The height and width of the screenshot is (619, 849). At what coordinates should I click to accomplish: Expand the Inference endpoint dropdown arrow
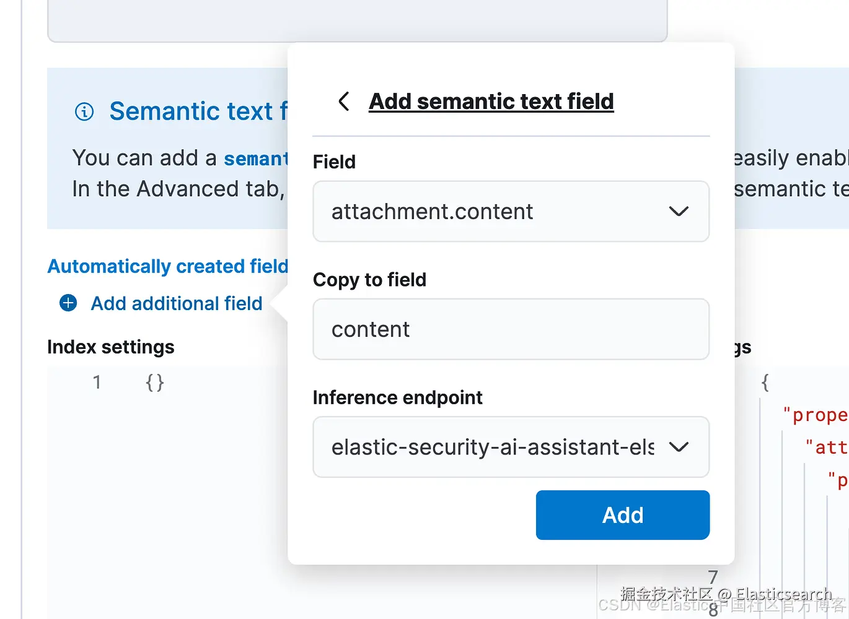[679, 447]
